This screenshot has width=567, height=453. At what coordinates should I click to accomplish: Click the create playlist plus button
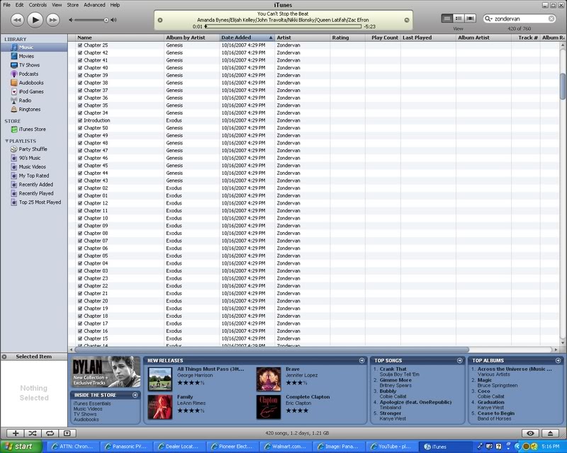[x=16, y=433]
